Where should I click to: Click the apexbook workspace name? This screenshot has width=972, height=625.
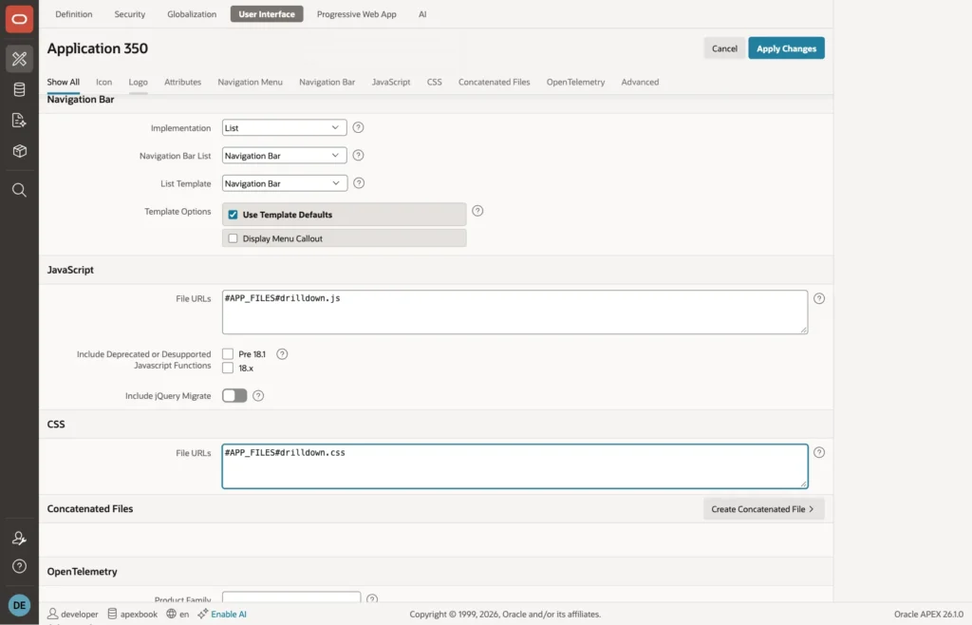point(139,614)
